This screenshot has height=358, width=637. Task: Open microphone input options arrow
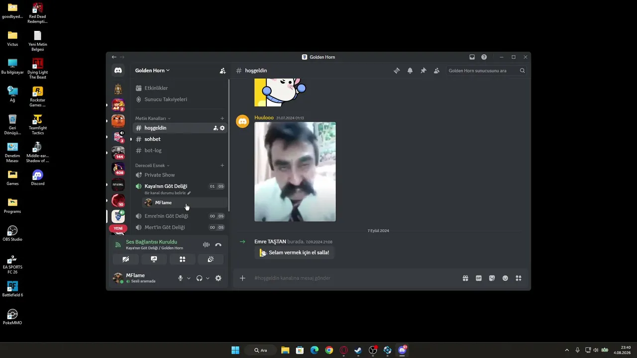pos(189,278)
